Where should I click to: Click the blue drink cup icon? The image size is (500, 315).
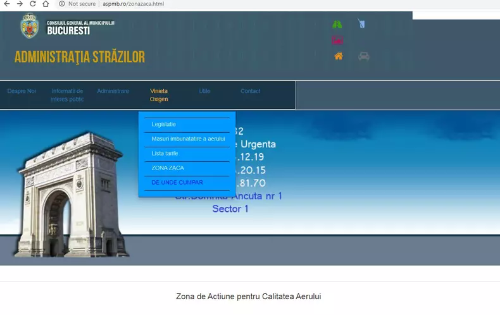pos(361,25)
